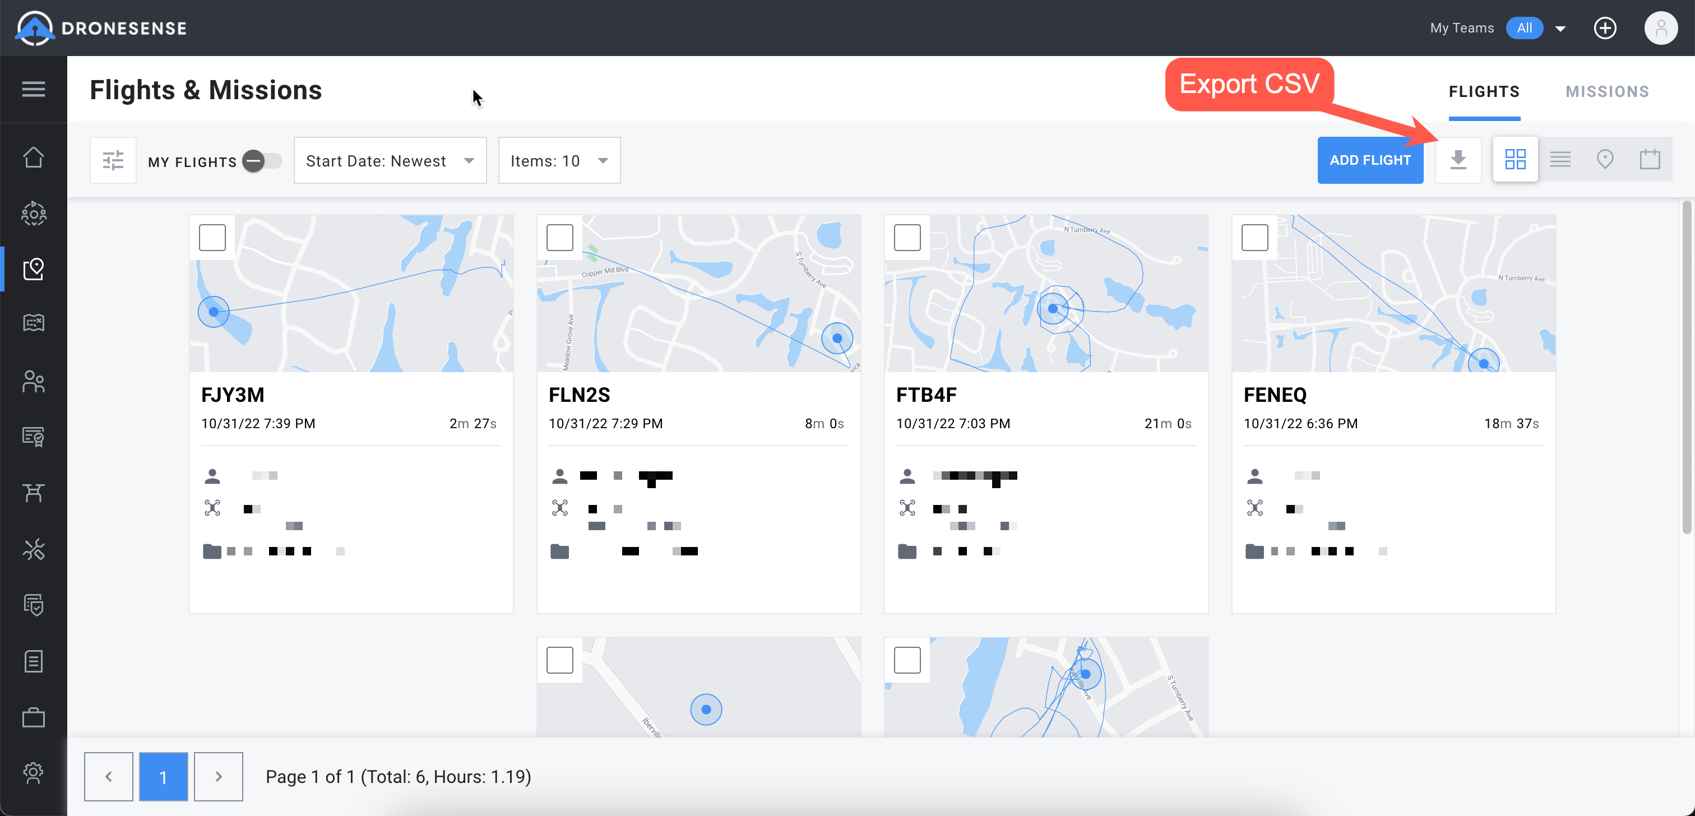Click the drone icon on FENEQ card
This screenshot has height=816, width=1695.
coord(1255,508)
